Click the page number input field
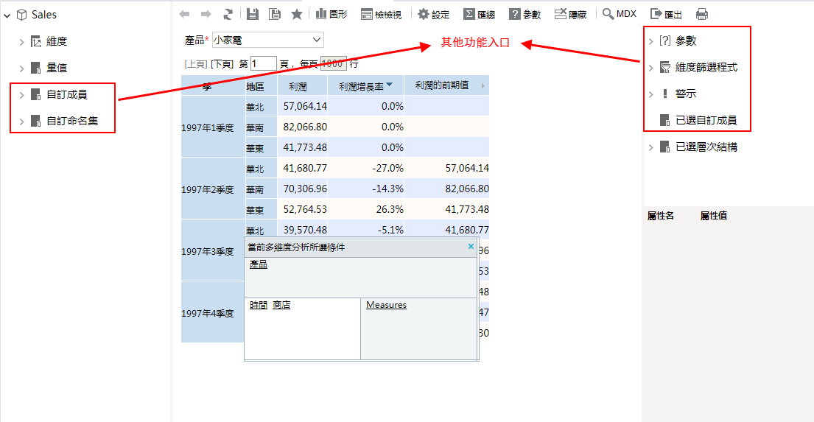This screenshot has height=422, width=814. point(263,64)
